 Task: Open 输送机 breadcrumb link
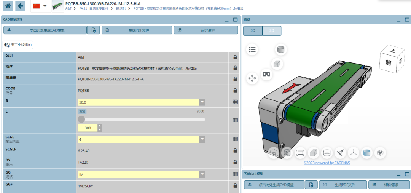[x=121, y=8]
